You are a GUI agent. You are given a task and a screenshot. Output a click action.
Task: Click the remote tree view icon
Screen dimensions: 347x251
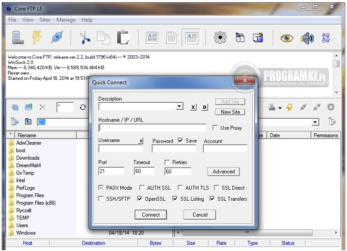coord(332,121)
